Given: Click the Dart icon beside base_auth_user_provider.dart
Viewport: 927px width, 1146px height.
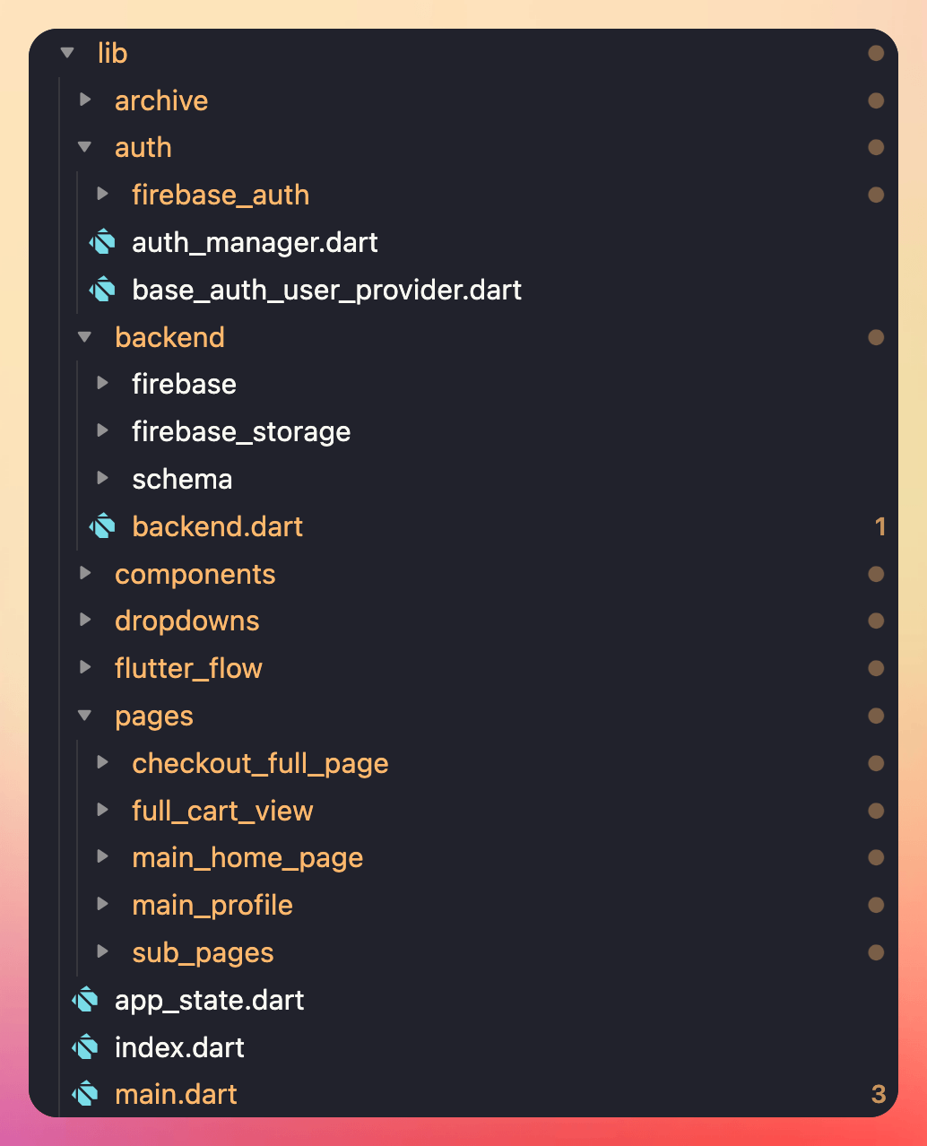Looking at the screenshot, I should tap(103, 290).
